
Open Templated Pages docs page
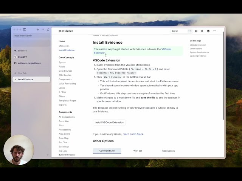pos(67,101)
